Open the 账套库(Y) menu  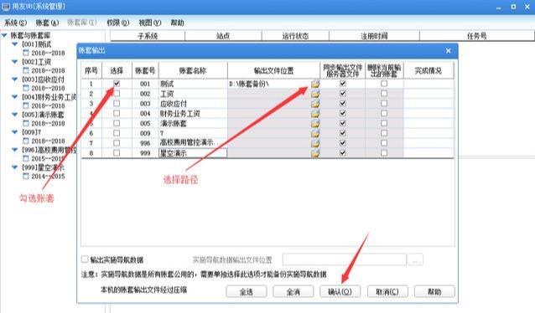(x=82, y=23)
